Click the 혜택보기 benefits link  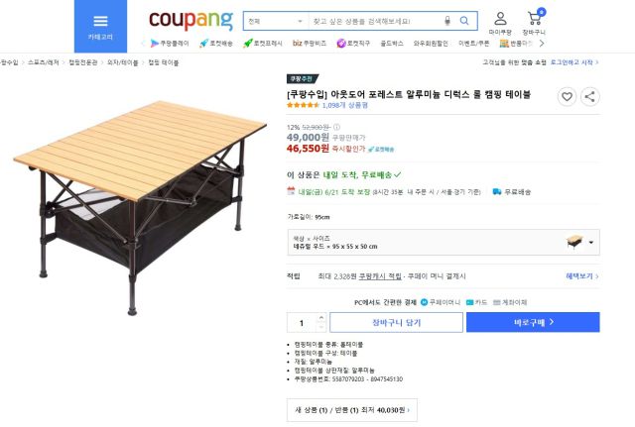click(581, 276)
